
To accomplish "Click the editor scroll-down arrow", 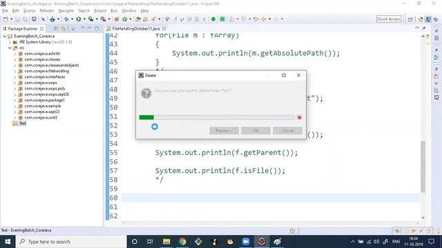I will click(x=423, y=218).
